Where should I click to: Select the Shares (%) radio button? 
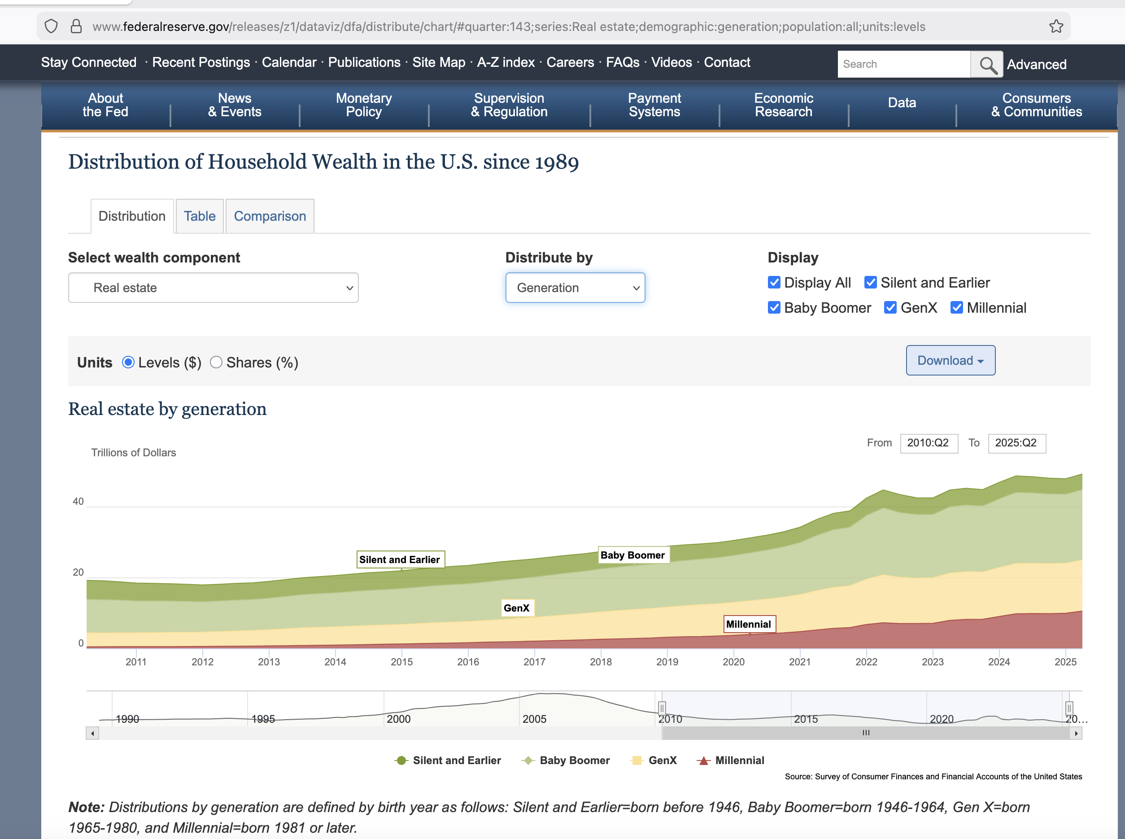click(x=216, y=362)
